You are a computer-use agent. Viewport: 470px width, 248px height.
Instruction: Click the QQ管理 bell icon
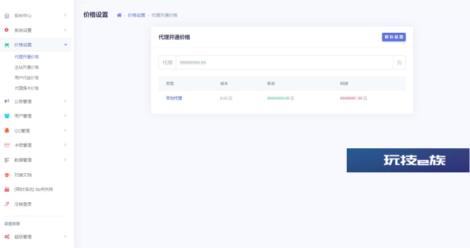7,131
